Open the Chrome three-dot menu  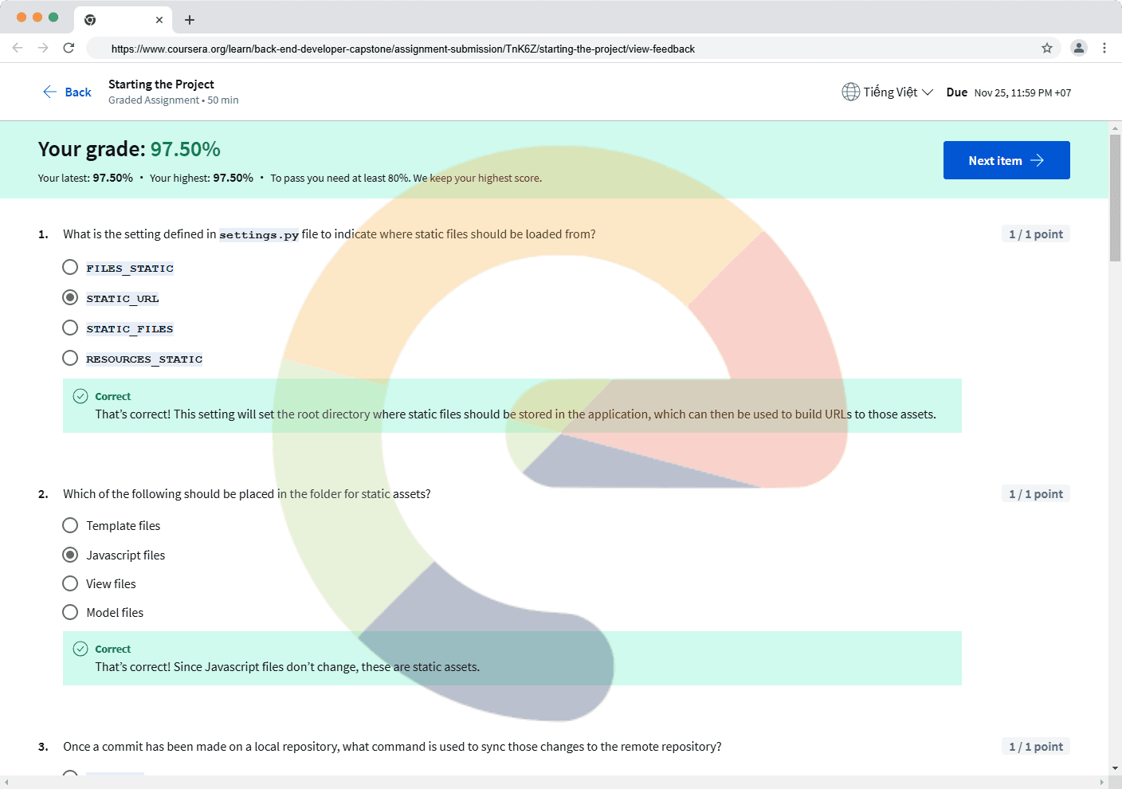(1104, 48)
